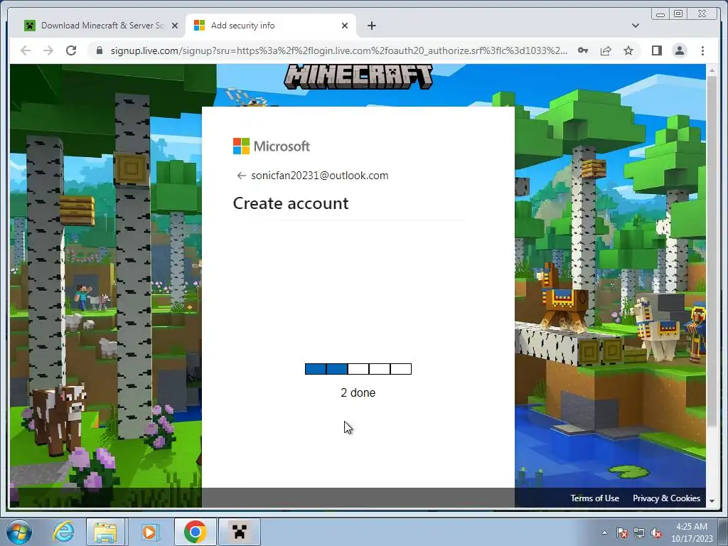Open Terms of Use link

click(x=595, y=498)
